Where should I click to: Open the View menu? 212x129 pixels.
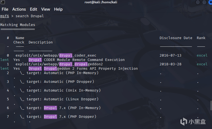[46, 9]
